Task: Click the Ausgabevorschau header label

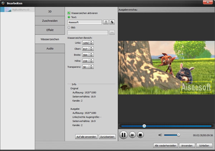Action: [128, 10]
